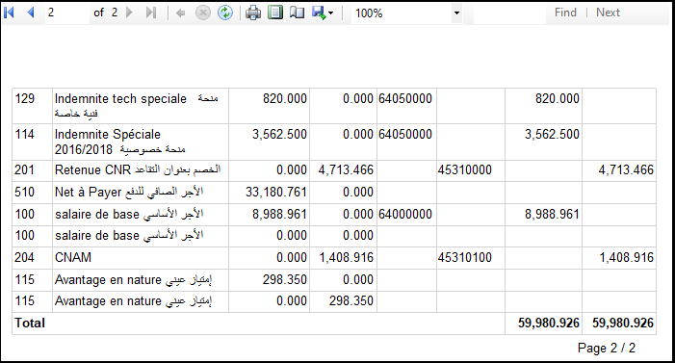Image resolution: width=675 pixels, height=363 pixels.
Task: Open the page setup icon
Action: pos(297,13)
